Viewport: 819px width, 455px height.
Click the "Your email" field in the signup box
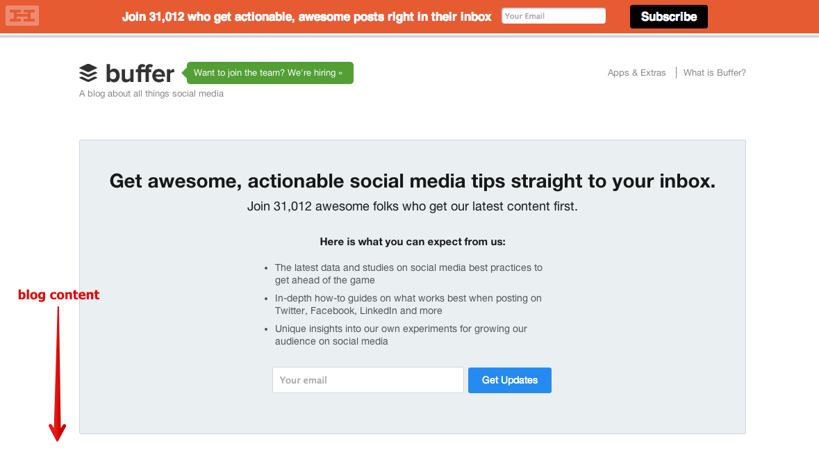[x=367, y=380]
